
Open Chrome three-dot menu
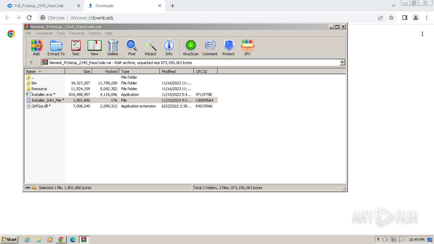[426, 18]
